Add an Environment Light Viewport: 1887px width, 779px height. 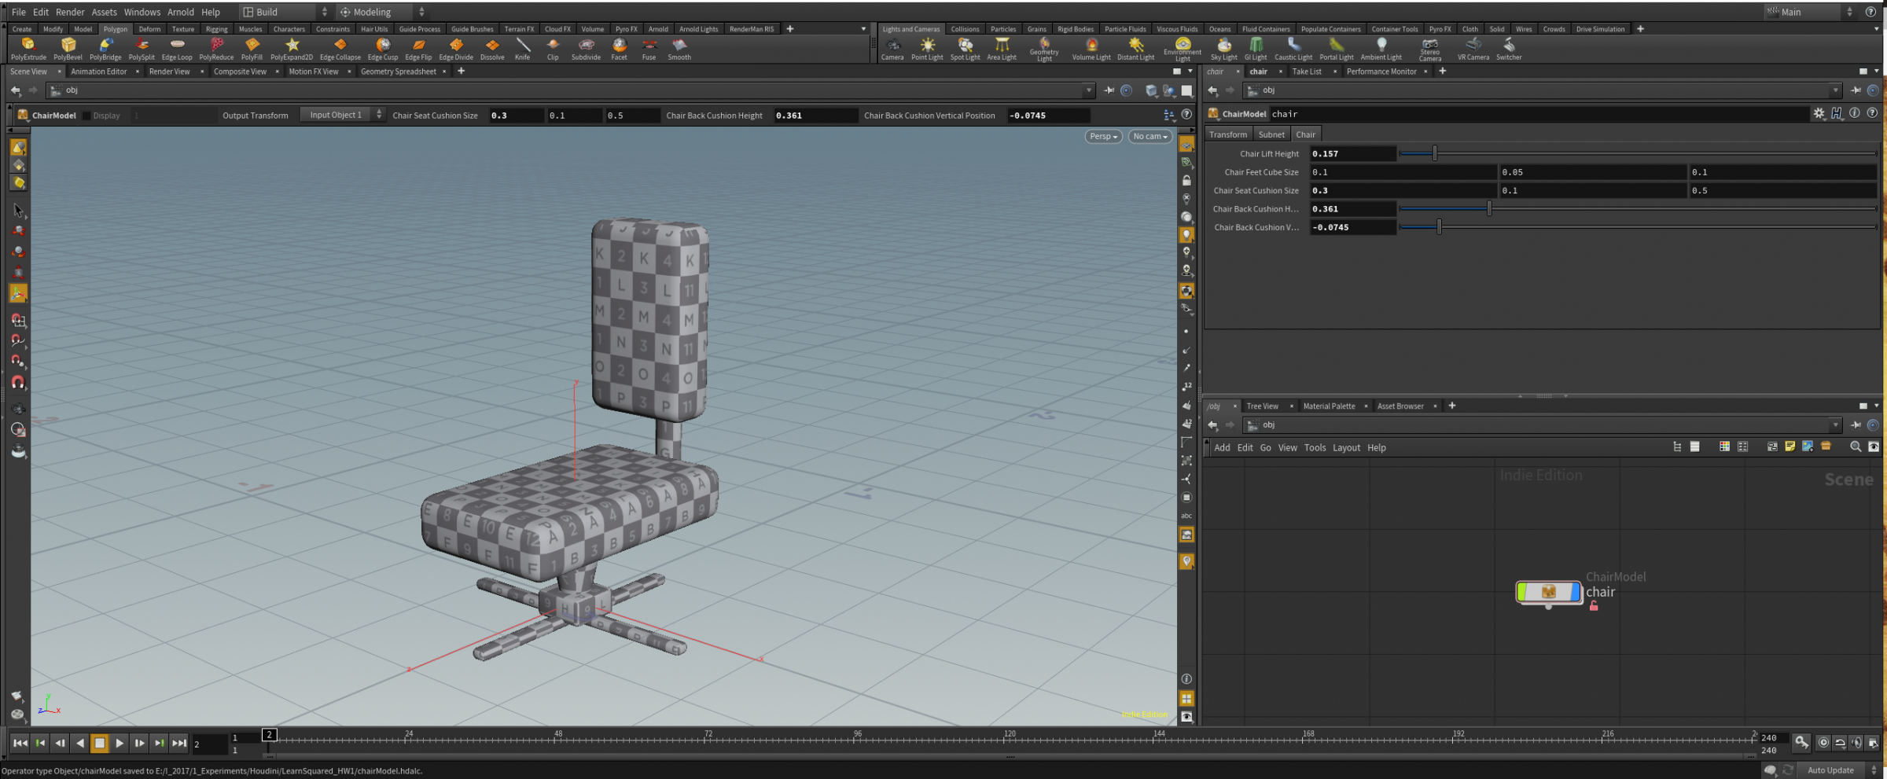coord(1183,49)
